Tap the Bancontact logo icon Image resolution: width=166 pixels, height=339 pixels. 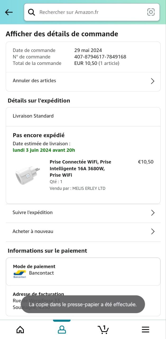(x=20, y=274)
